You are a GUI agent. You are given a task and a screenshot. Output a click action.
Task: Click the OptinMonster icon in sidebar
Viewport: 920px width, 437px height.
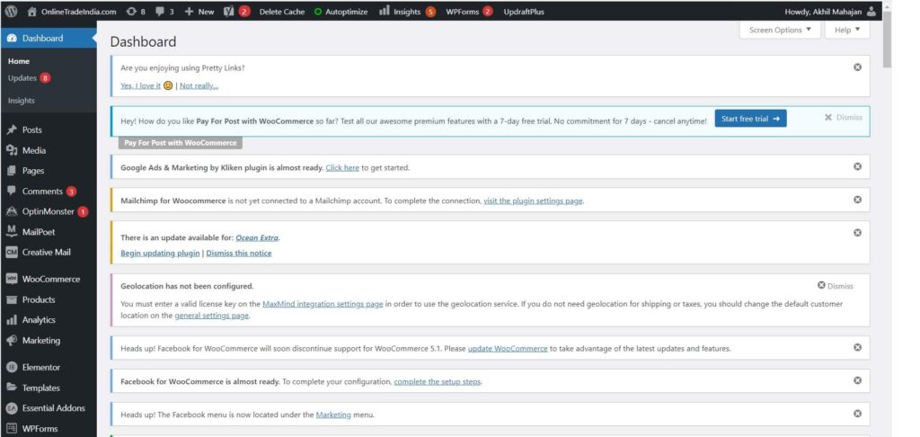click(12, 211)
